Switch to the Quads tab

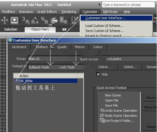[62, 47]
